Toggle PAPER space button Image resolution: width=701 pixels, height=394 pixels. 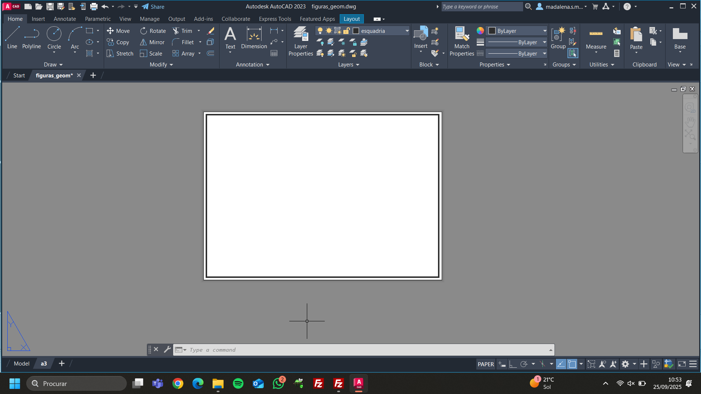pyautogui.click(x=485, y=364)
